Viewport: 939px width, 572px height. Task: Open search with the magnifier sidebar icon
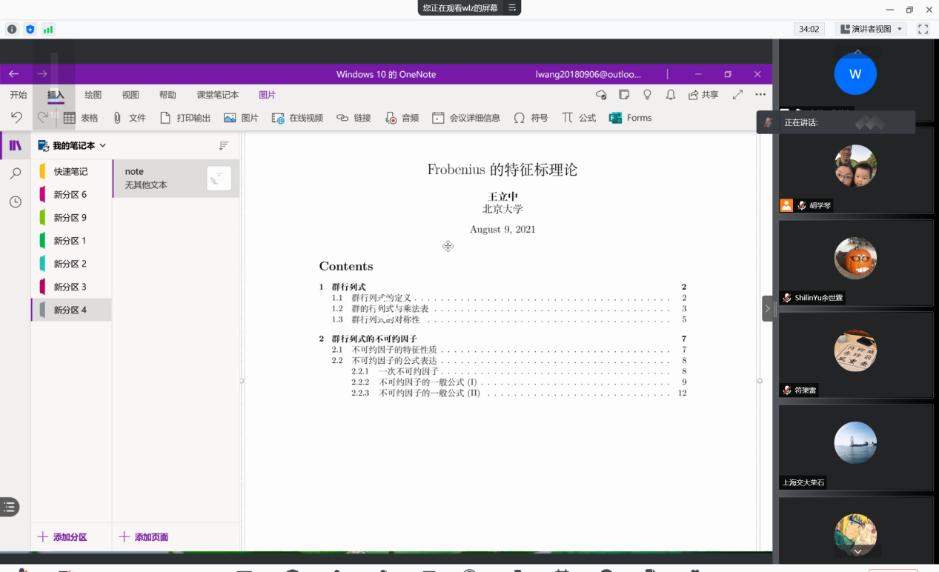tap(16, 173)
